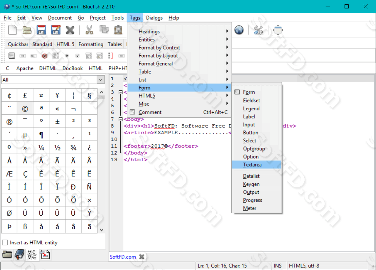Select Textarea from the Form submenu
Screen dimensions: 376x270
click(x=257, y=165)
